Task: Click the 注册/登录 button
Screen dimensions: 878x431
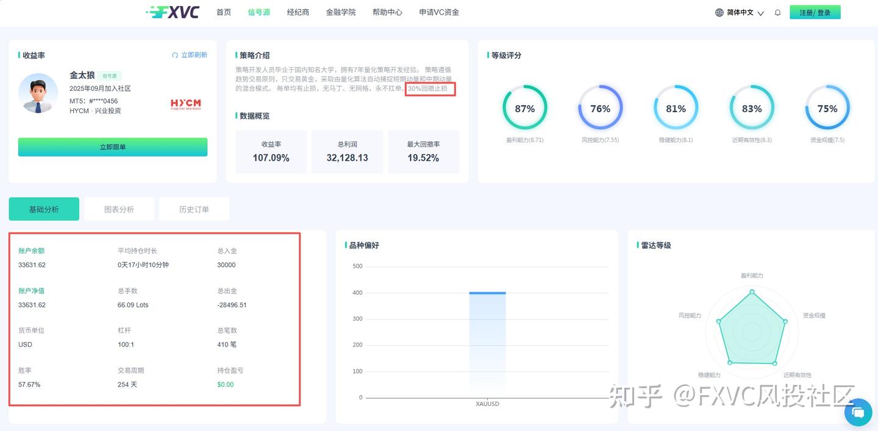Action: (x=815, y=12)
